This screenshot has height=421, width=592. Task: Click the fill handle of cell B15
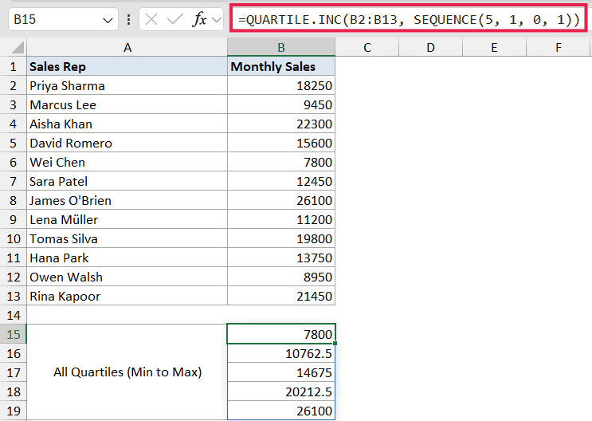[335, 343]
